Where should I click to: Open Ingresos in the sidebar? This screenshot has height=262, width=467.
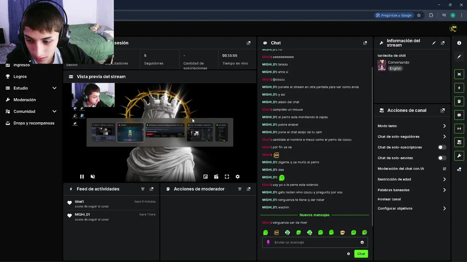22,65
